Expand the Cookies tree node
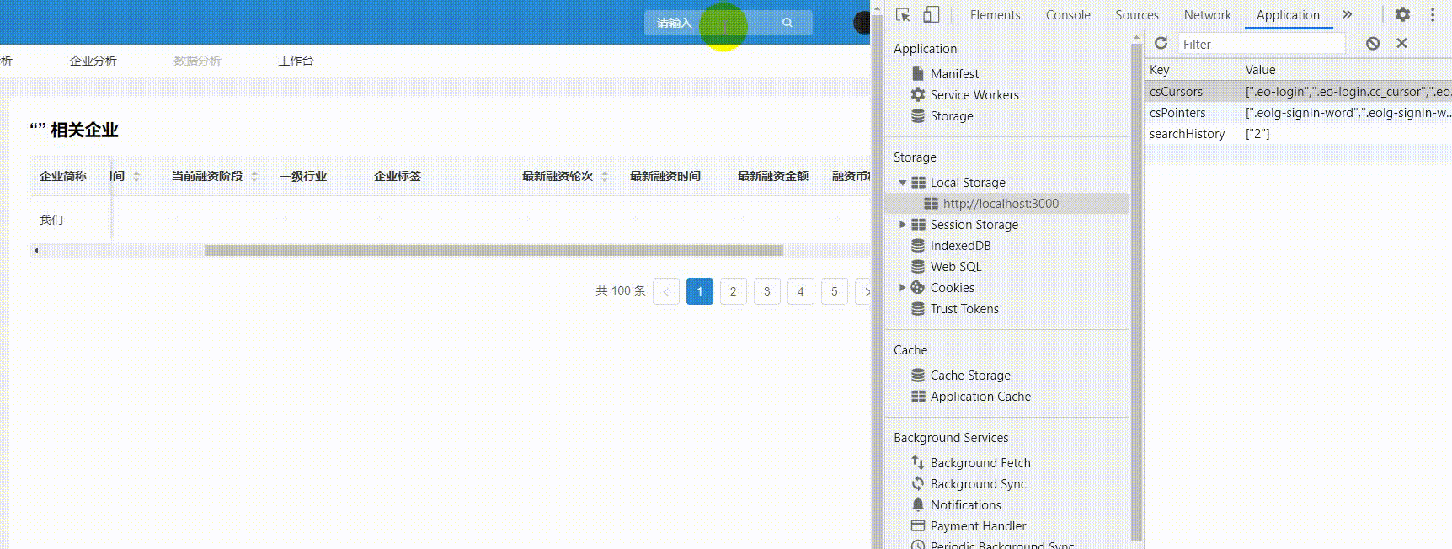 pos(903,288)
